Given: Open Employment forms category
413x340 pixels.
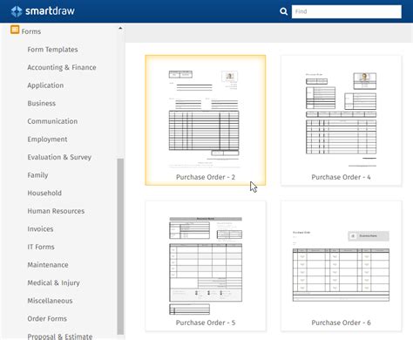Looking at the screenshot, I should click(47, 139).
